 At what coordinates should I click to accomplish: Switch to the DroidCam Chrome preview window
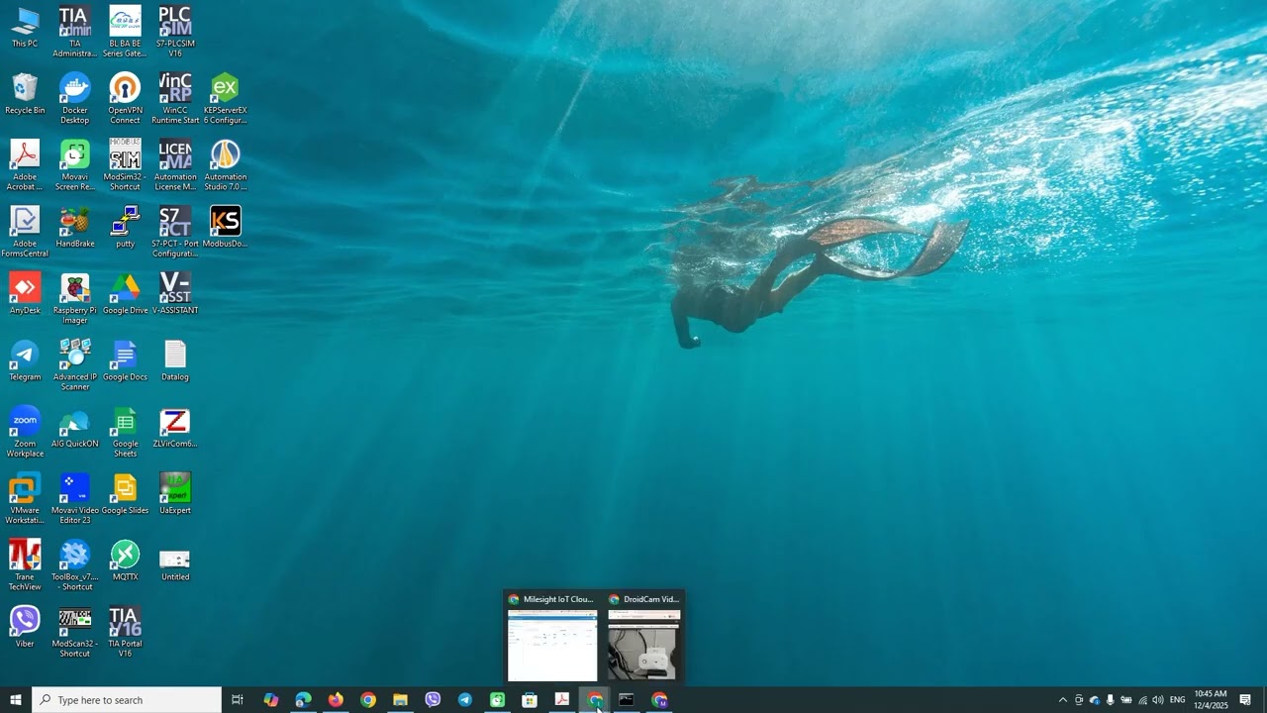pos(643,639)
